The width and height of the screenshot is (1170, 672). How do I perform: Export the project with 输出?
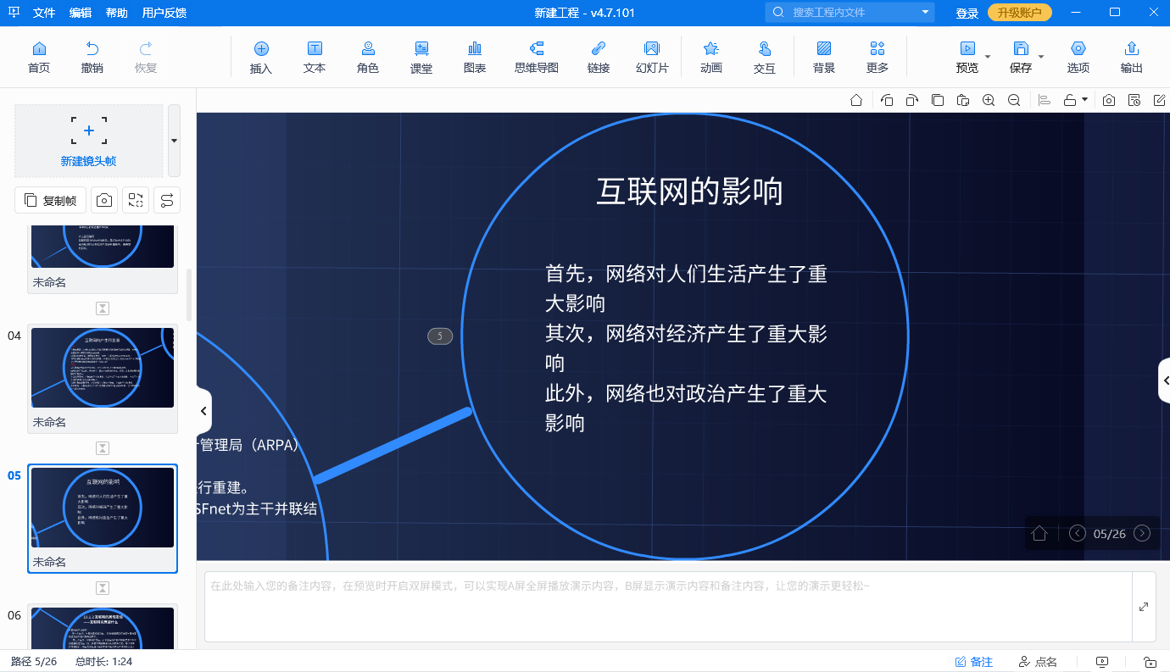point(1131,58)
